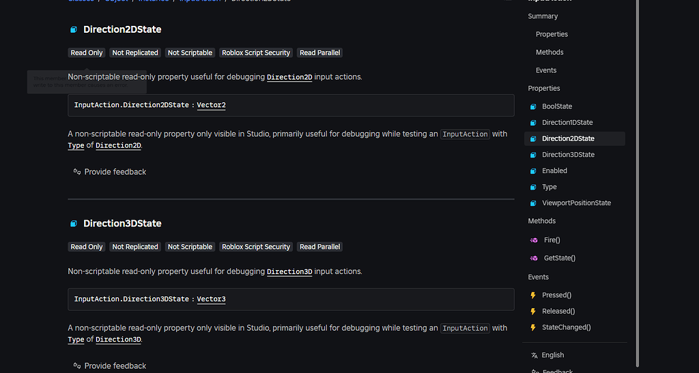Image resolution: width=699 pixels, height=373 pixels.
Task: Click the Fire() method icon
Action: [x=534, y=240]
